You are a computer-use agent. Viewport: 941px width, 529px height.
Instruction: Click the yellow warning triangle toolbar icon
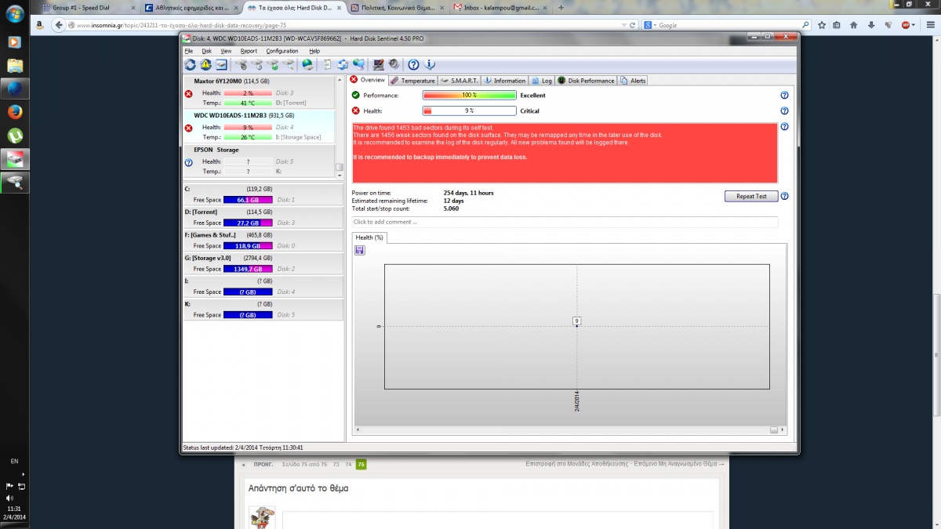205,64
